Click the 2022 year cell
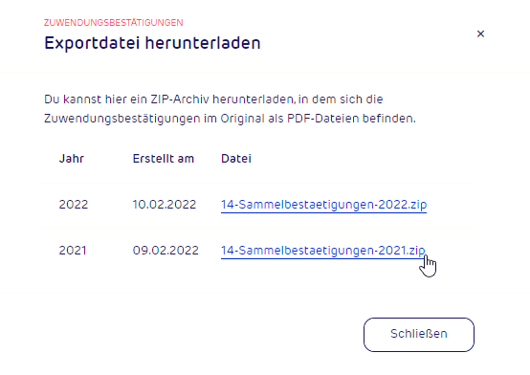 tap(74, 205)
